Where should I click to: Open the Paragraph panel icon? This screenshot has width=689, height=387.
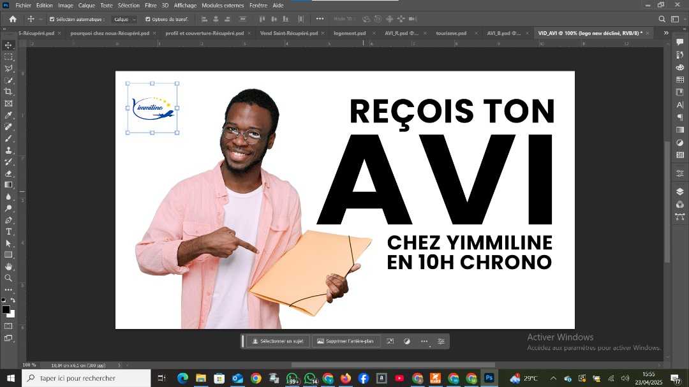pos(680,117)
